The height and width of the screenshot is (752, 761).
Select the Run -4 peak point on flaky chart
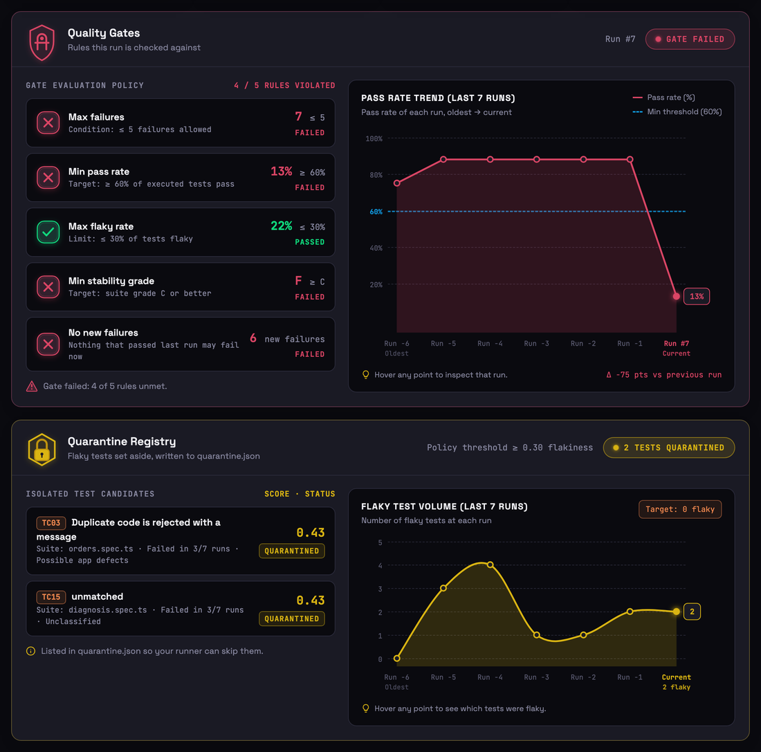pyautogui.click(x=490, y=565)
